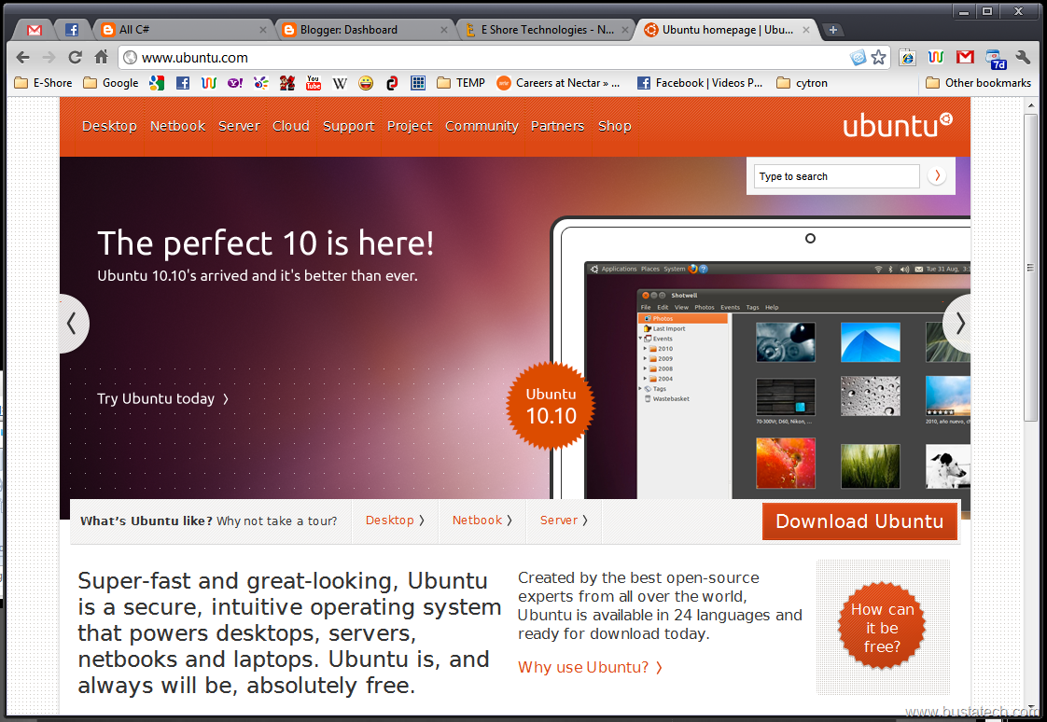Viewport: 1047px width, 722px height.
Task: Switch to E Shore Technologies tab
Action: click(x=546, y=30)
